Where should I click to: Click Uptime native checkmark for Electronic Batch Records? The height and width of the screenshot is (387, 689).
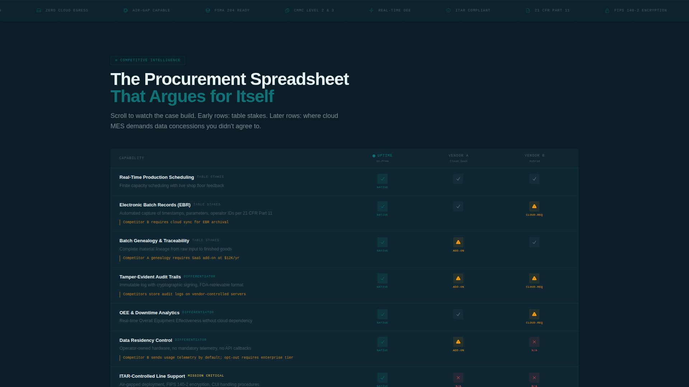click(383, 206)
